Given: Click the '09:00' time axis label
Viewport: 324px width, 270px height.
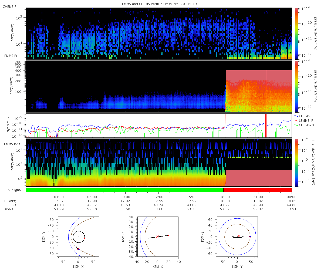Looking at the screenshot, I should tap(125, 197).
